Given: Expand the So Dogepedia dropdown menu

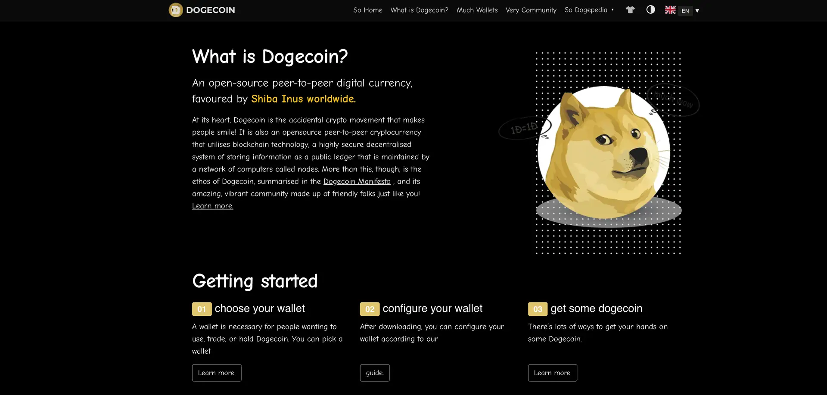Looking at the screenshot, I should point(589,10).
